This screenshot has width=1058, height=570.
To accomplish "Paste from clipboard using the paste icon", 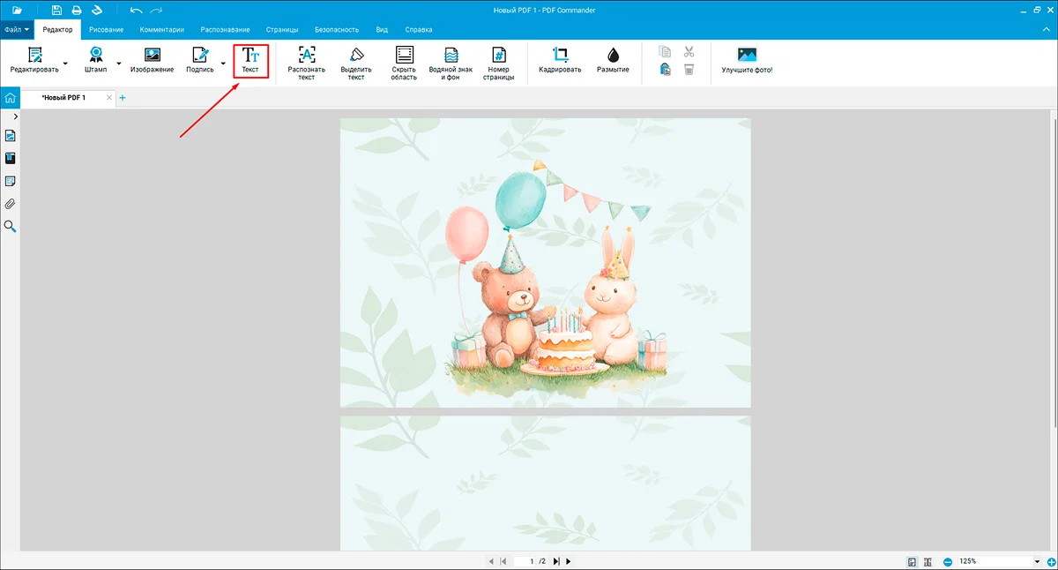I will click(665, 70).
